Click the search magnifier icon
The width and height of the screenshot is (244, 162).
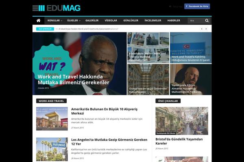pyautogui.click(x=207, y=21)
